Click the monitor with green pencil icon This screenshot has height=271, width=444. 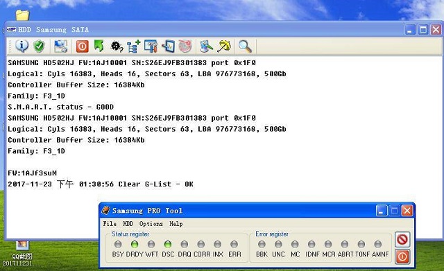coord(206,46)
